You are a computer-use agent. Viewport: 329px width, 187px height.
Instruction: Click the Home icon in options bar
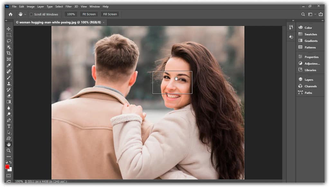[x=10, y=14]
